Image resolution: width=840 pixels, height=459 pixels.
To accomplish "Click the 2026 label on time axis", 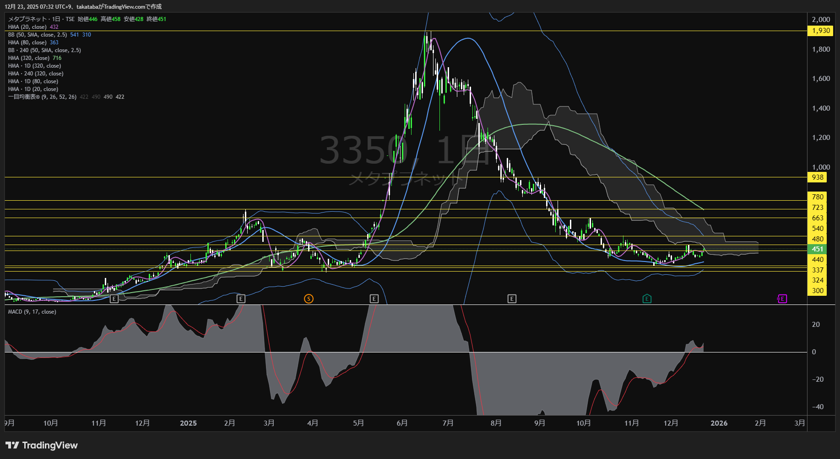I will (x=719, y=423).
